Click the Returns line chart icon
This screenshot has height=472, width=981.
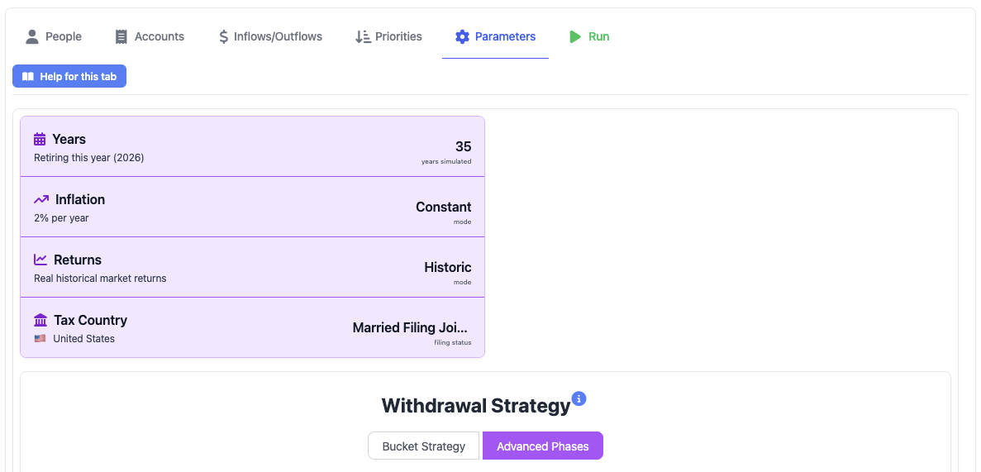[x=40, y=260]
